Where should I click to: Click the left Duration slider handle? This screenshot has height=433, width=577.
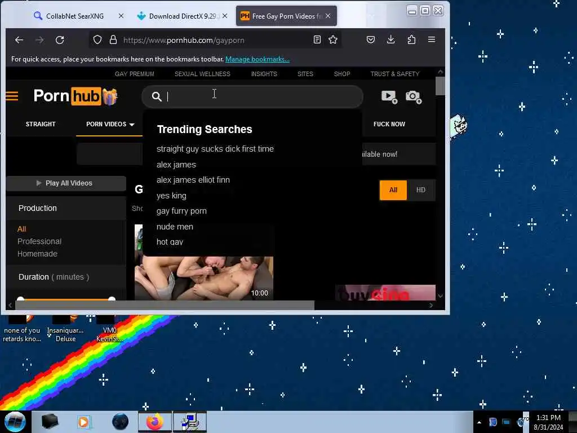pyautogui.click(x=21, y=299)
